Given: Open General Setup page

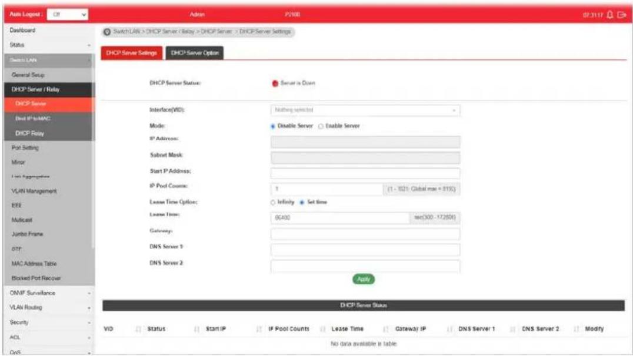Looking at the screenshot, I should tap(48, 75).
